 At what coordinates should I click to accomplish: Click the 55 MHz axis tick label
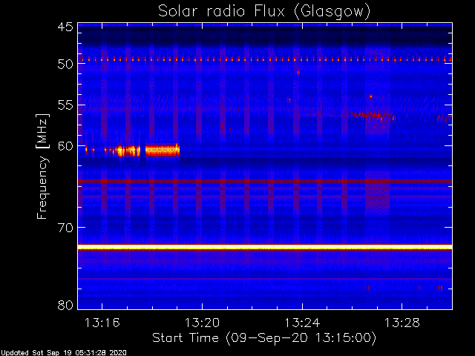65,105
